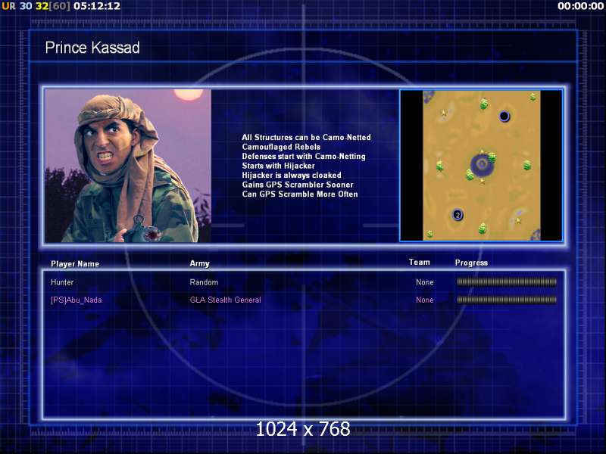Click 'Starts with Hijacker' text
This screenshot has height=454, width=606.
[278, 166]
